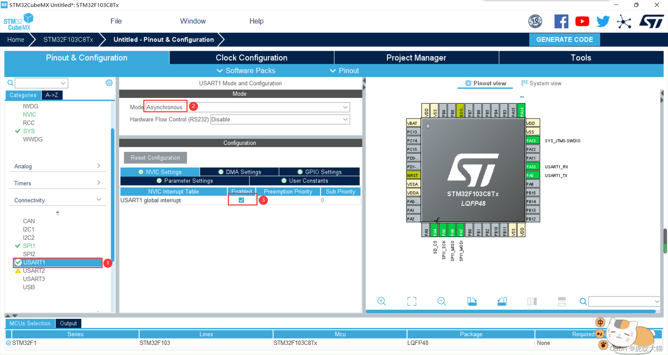Open the Twitter bird icon link

pos(603,22)
